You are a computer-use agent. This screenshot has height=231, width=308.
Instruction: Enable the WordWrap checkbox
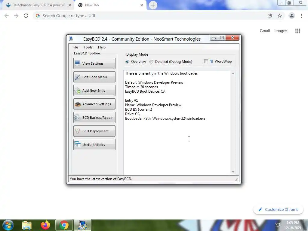pyautogui.click(x=206, y=61)
